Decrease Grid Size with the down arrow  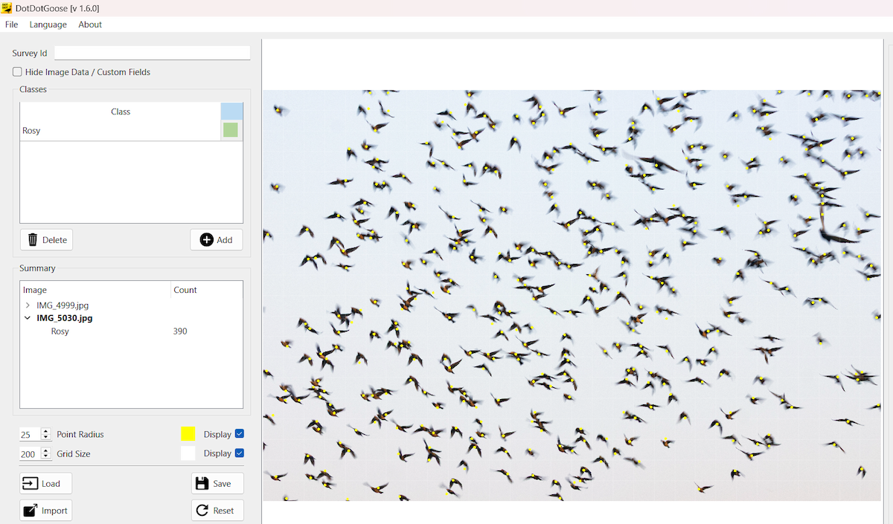(46, 457)
